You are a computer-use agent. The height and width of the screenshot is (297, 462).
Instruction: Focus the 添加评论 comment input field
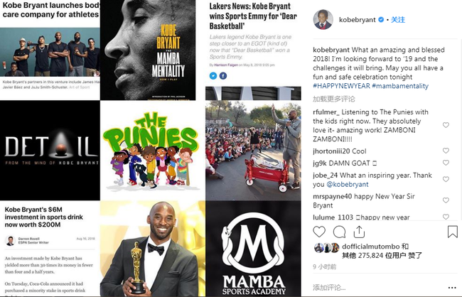click(379, 287)
